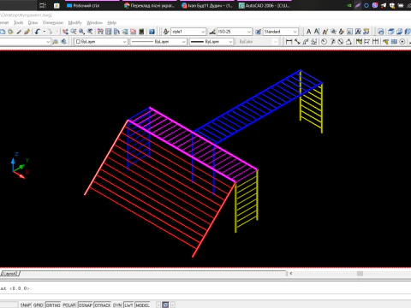Click the Task View taskbar icon
Viewport: 411px width, 308px height.
43,5
